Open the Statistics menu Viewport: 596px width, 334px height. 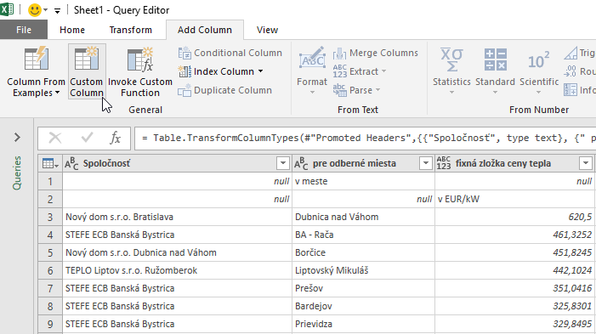[451, 71]
